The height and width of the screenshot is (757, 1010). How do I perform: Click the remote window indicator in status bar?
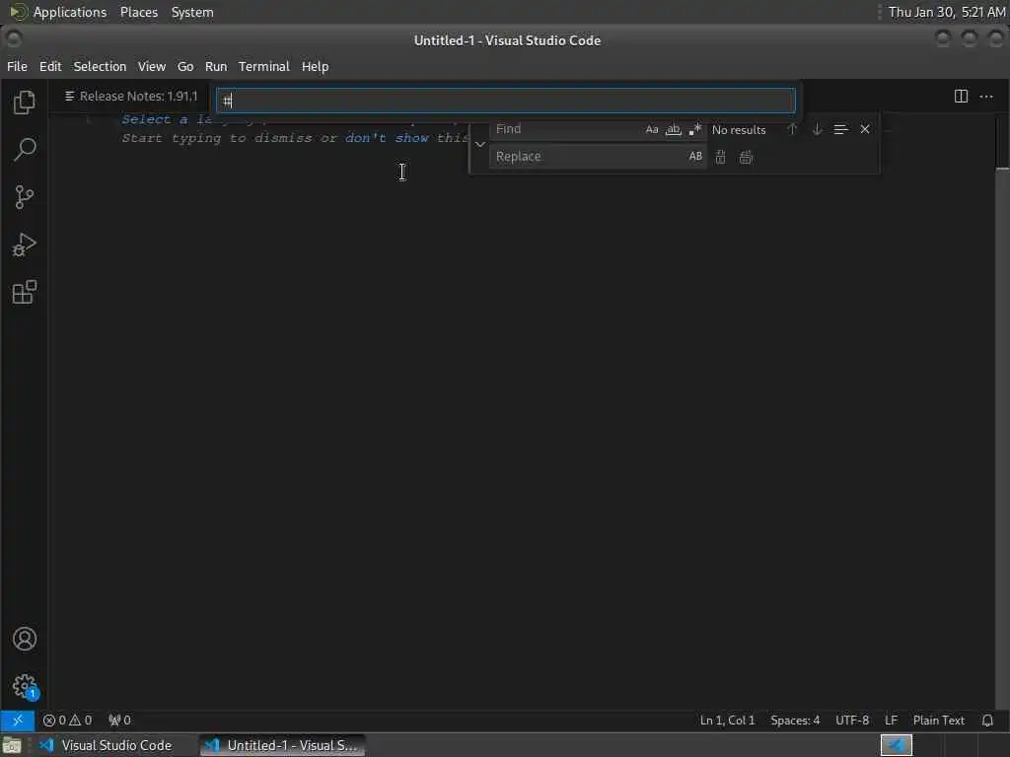tap(18, 721)
